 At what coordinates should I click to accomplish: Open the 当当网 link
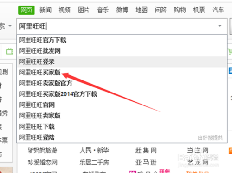[x=198, y=150]
